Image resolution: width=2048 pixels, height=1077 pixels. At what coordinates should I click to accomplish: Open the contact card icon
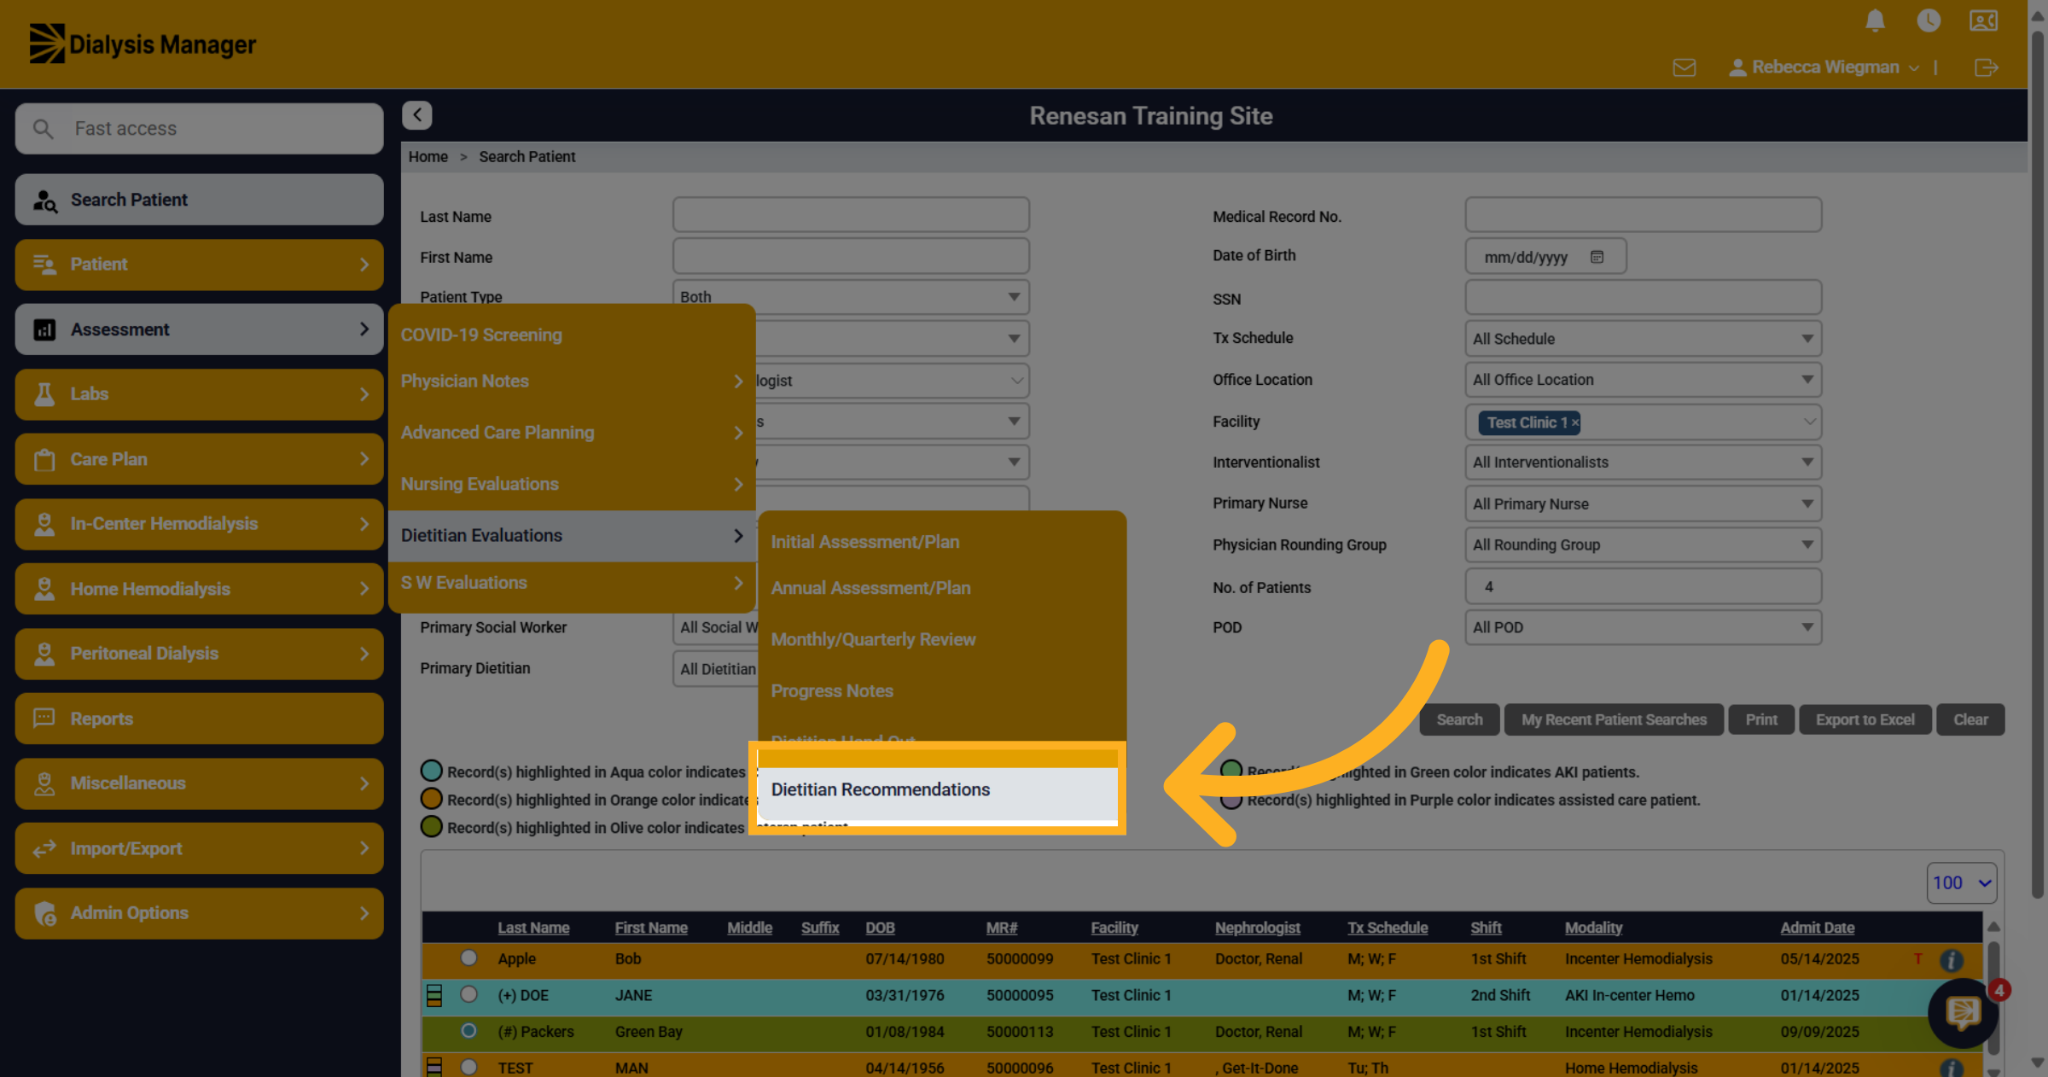tap(1983, 20)
